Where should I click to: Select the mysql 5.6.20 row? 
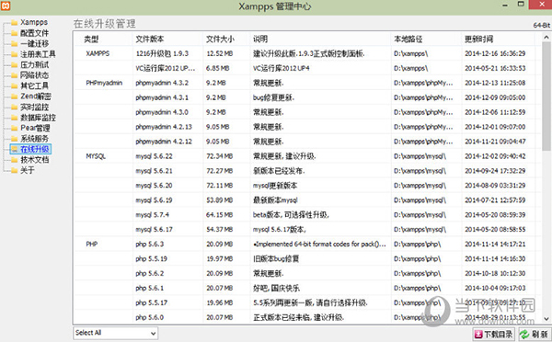coord(308,186)
